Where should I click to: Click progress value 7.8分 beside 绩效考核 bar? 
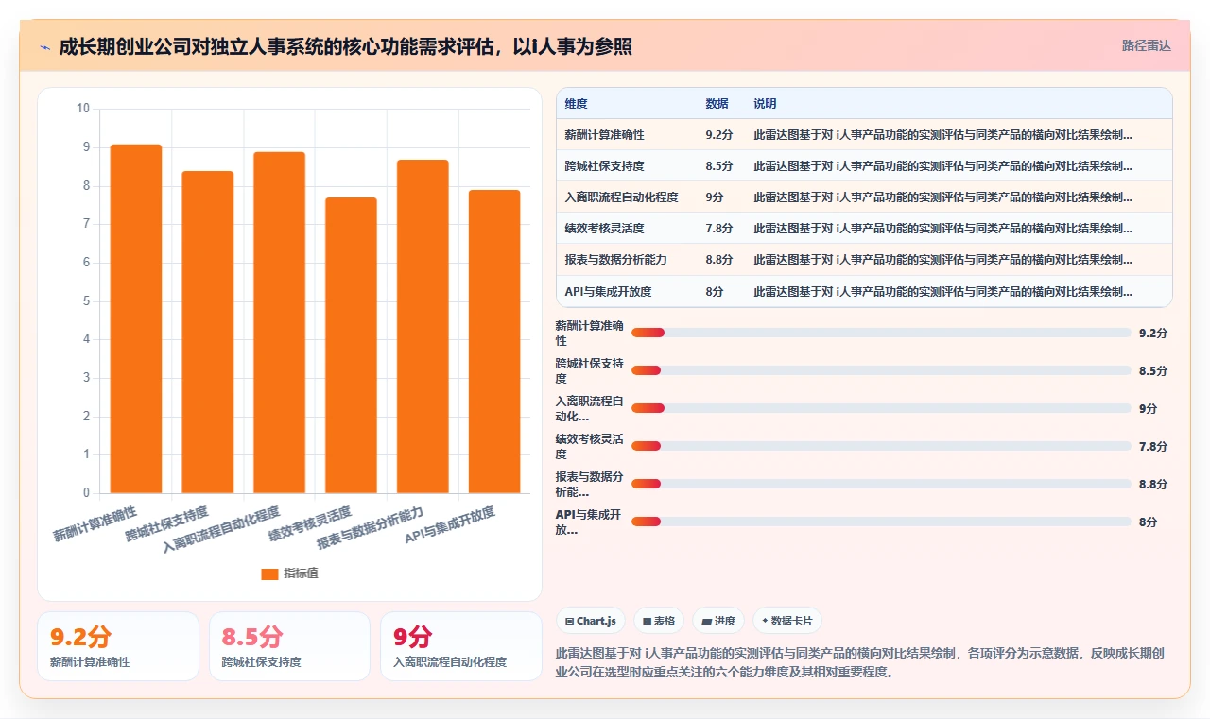(1153, 446)
